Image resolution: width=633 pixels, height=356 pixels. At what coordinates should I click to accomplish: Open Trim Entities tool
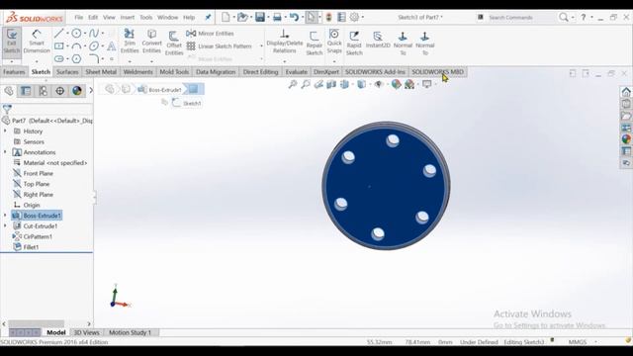130,42
